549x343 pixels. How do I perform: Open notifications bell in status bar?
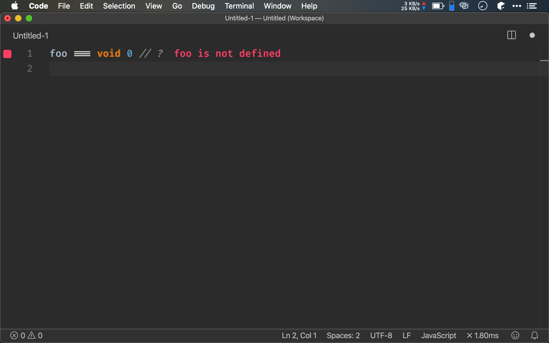pos(535,335)
